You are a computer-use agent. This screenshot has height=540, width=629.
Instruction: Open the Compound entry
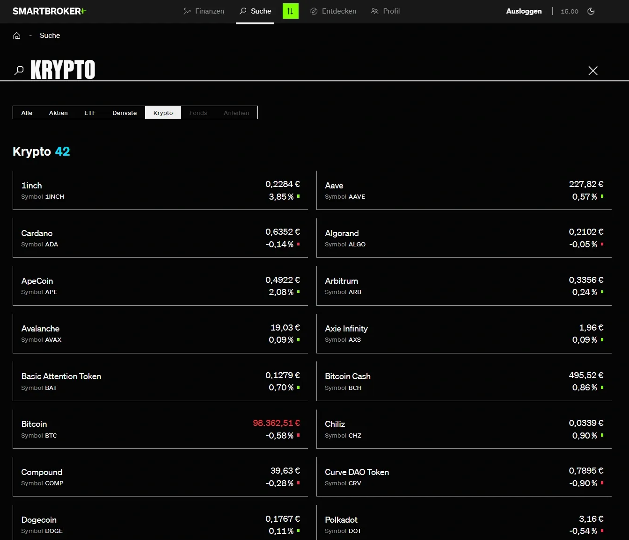(x=160, y=477)
